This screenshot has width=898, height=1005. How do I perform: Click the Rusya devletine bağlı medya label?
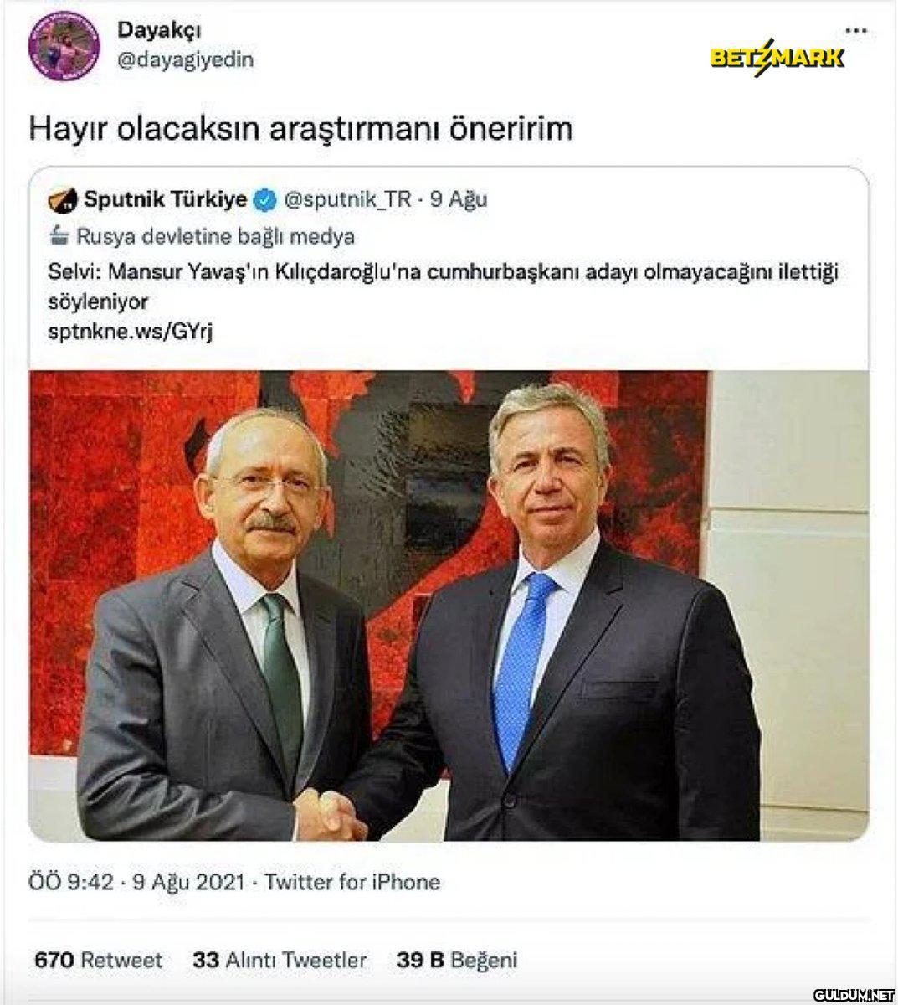click(x=216, y=237)
